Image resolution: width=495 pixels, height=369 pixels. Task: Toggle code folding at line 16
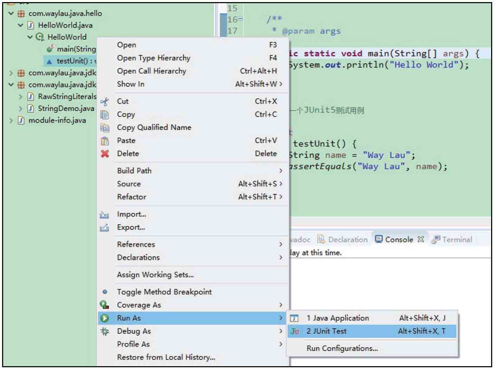coord(241,19)
